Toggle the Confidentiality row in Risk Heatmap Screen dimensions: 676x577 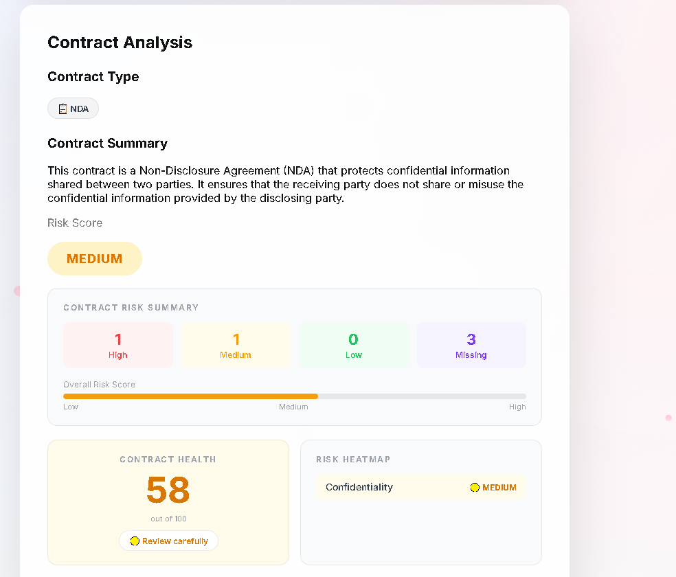click(x=420, y=487)
